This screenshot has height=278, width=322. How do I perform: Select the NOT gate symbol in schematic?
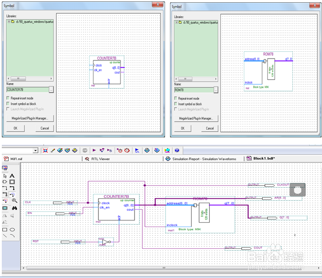pos(106,242)
